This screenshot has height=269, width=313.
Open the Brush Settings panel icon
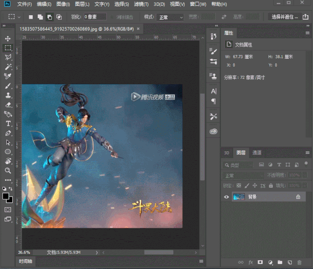tap(214, 51)
